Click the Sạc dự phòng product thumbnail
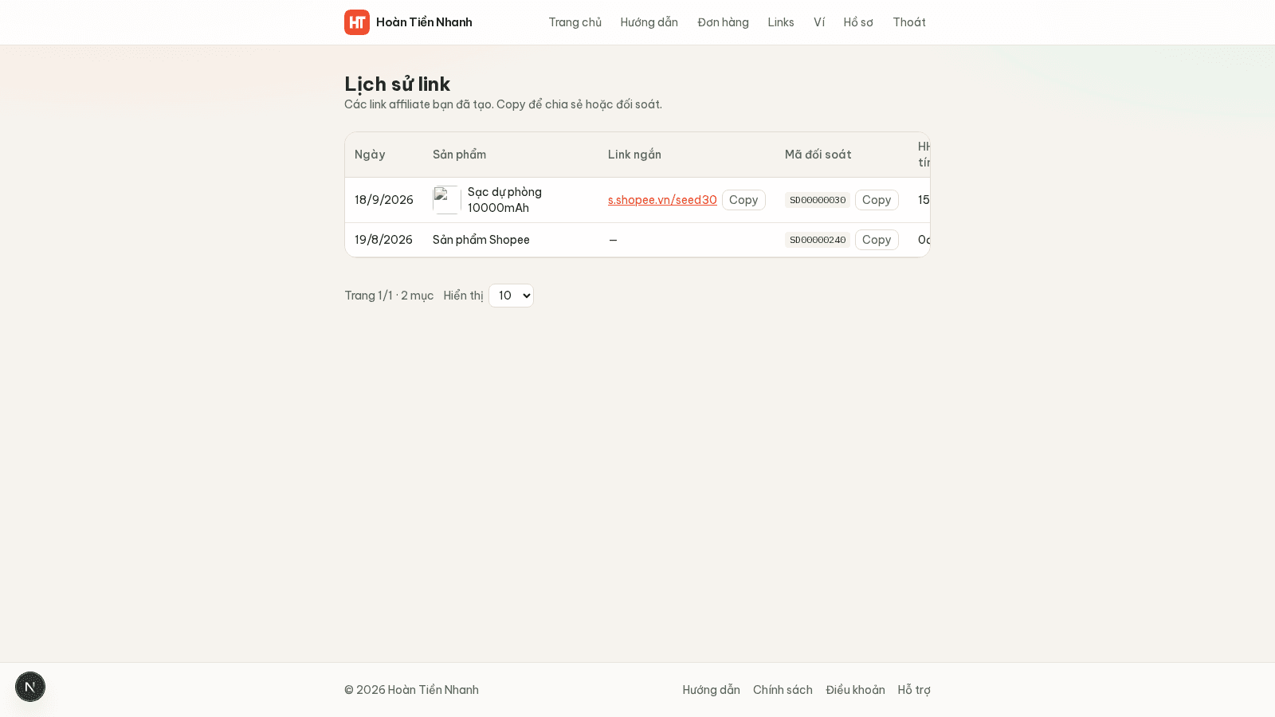 tap(447, 200)
